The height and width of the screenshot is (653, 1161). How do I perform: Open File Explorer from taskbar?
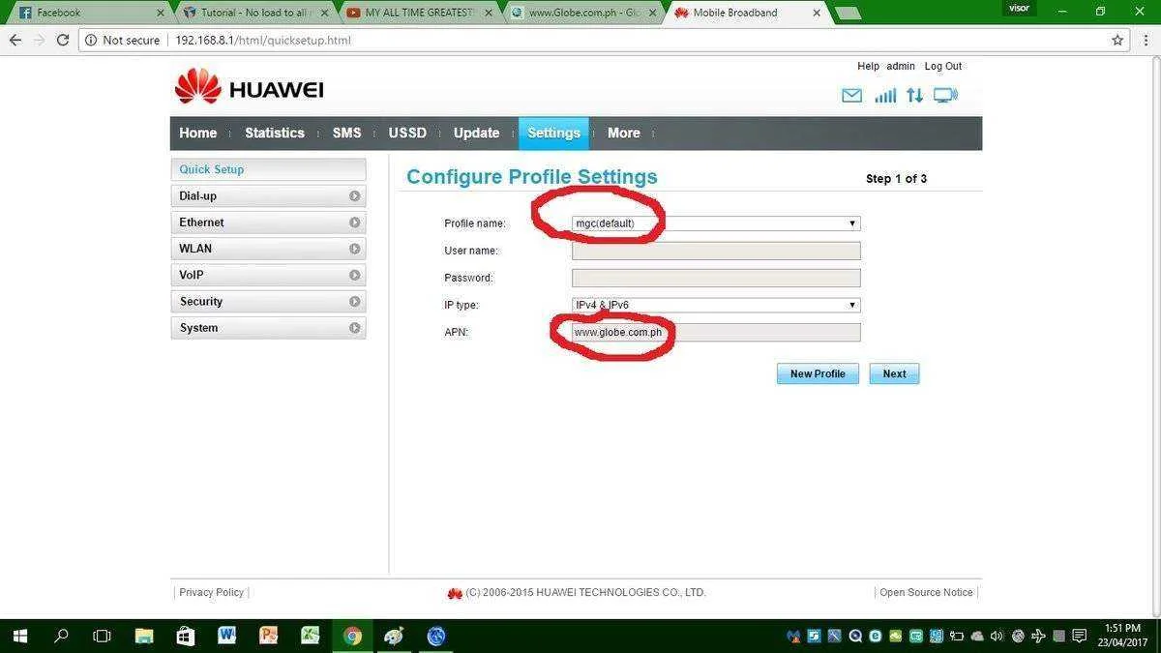(144, 636)
